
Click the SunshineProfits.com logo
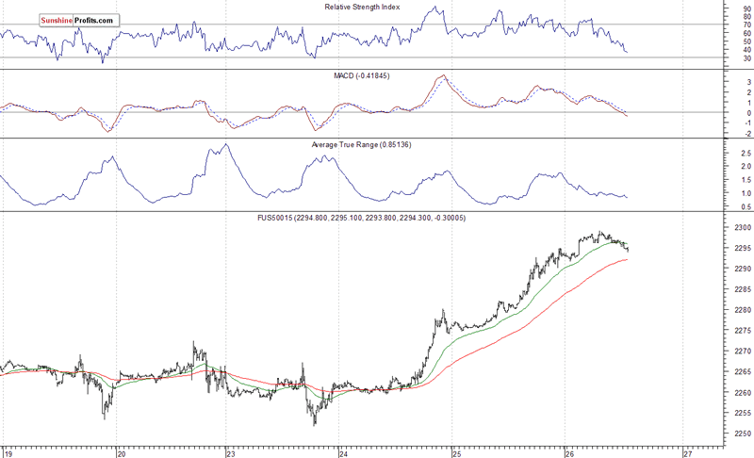click(79, 19)
